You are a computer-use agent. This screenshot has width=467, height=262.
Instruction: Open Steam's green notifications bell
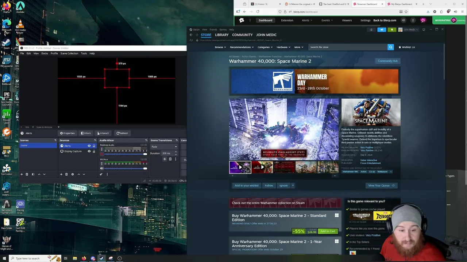(x=392, y=30)
